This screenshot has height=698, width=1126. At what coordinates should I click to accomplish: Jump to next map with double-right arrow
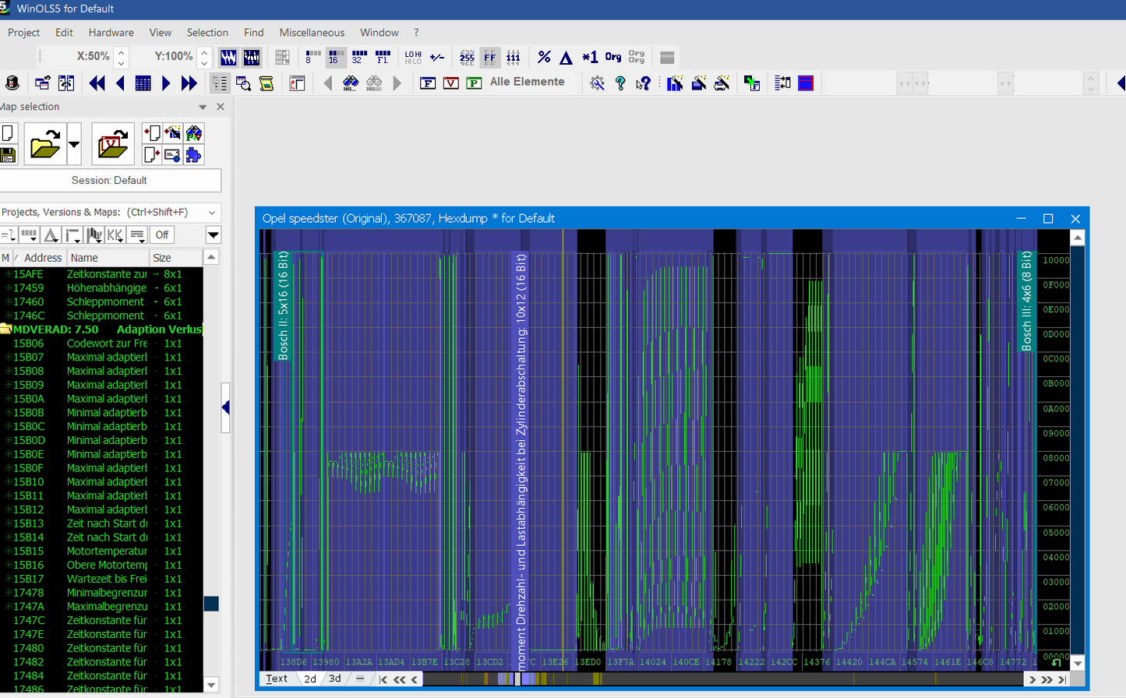coord(189,83)
